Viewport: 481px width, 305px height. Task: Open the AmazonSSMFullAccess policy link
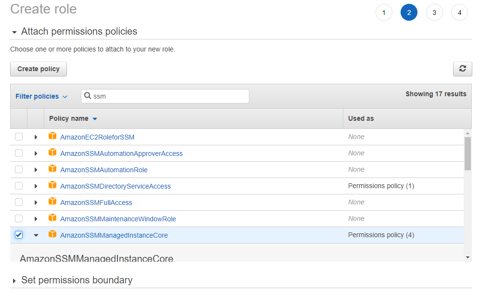click(96, 203)
